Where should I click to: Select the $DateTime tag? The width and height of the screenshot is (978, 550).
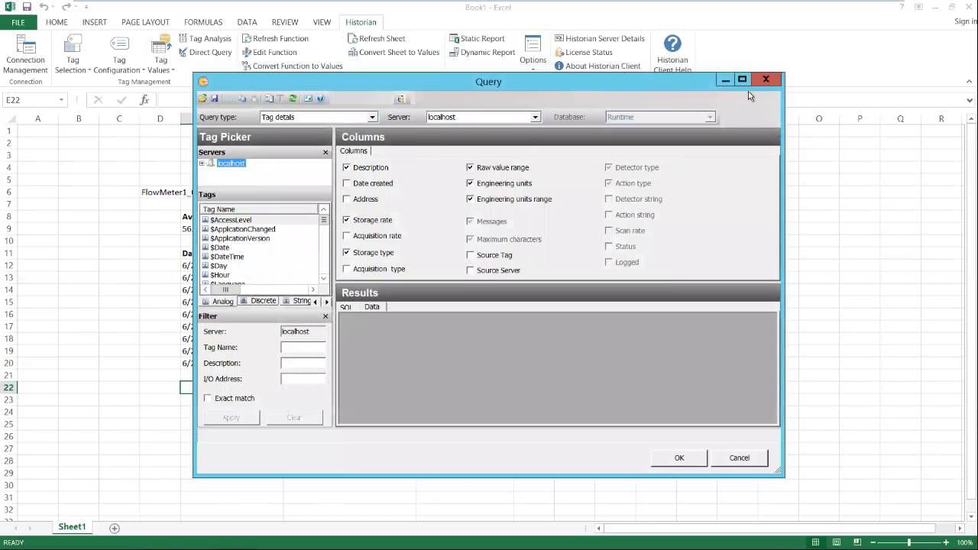227,257
